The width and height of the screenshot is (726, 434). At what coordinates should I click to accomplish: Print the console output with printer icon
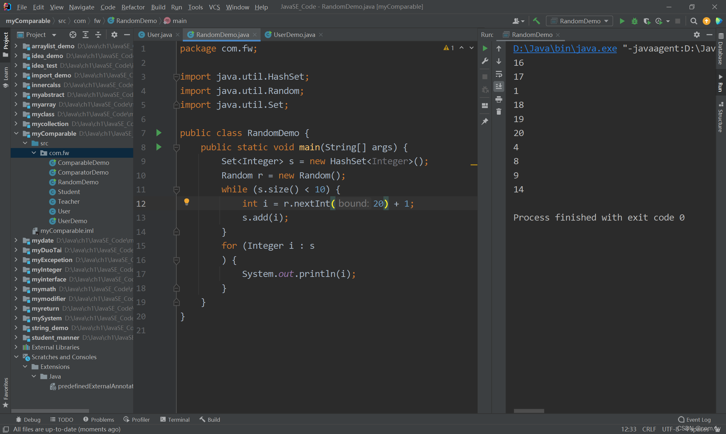tap(499, 99)
